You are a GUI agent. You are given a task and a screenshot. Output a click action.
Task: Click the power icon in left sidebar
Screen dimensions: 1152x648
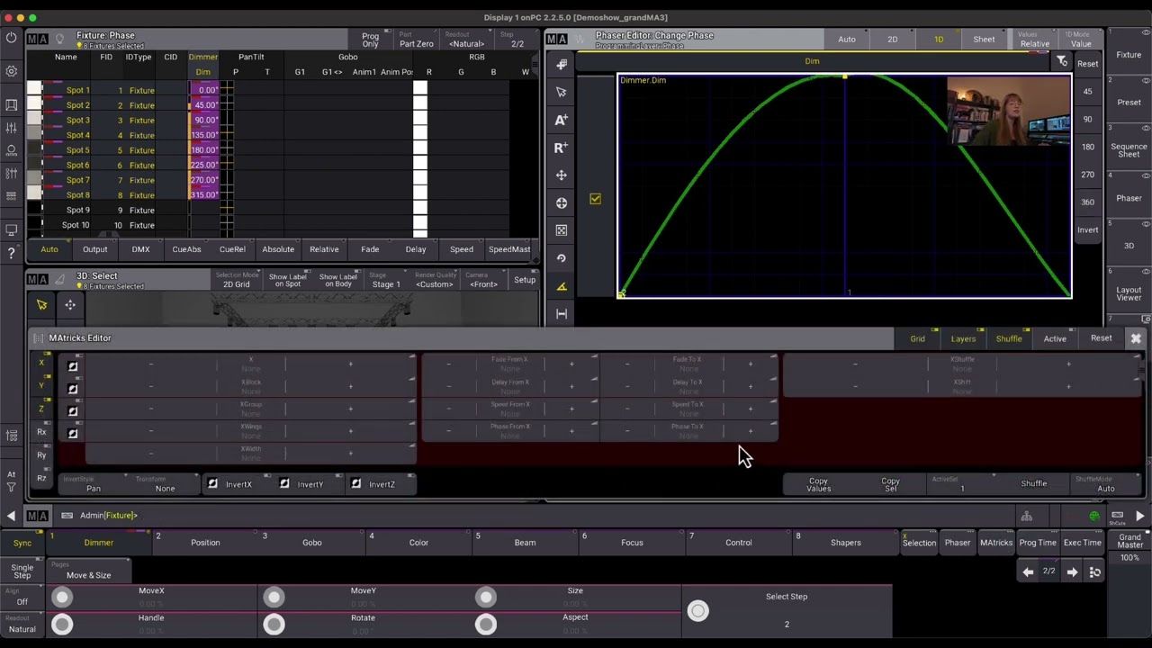tap(11, 38)
